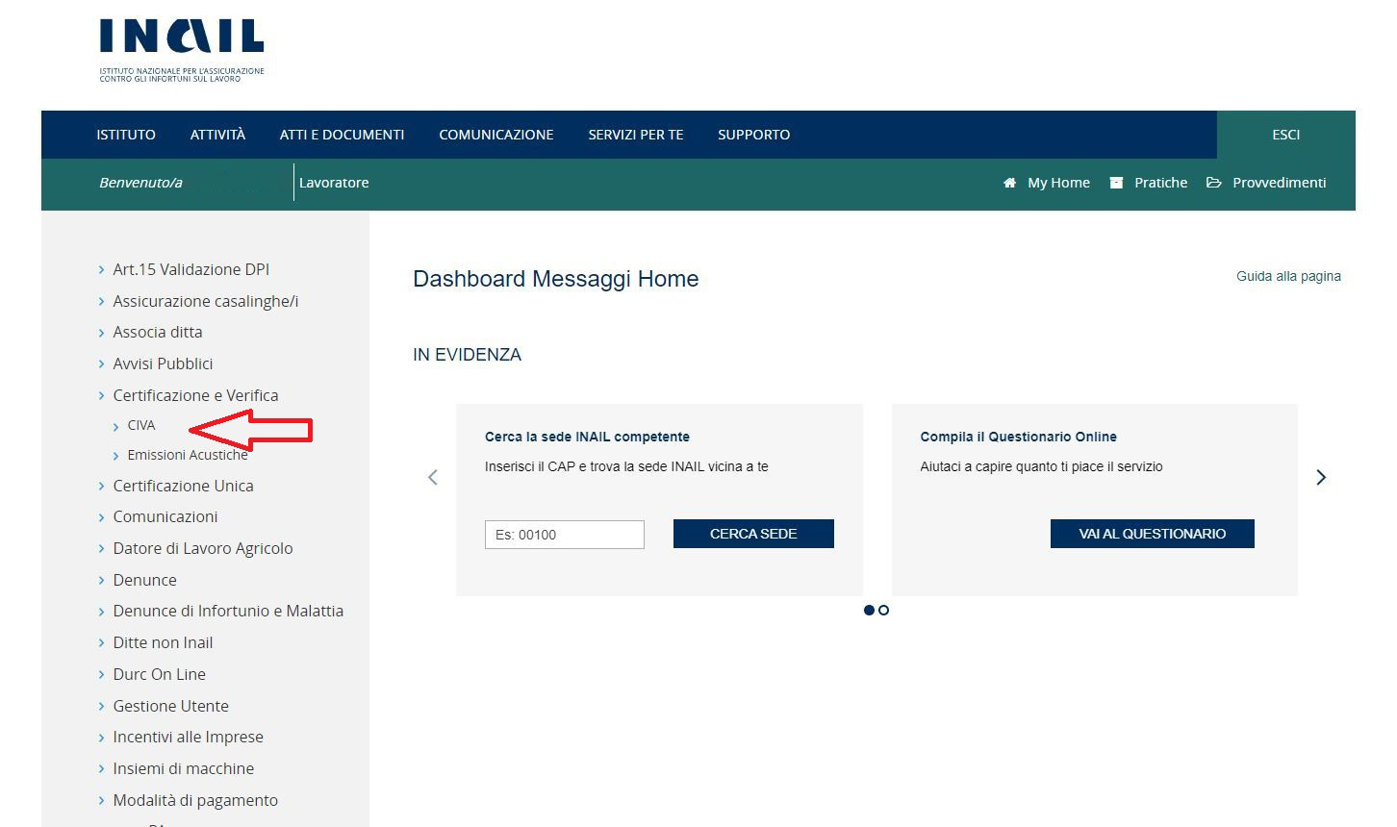This screenshot has width=1397, height=827.
Task: Click the IN EVIDENZA section heading
Action: pos(467,355)
